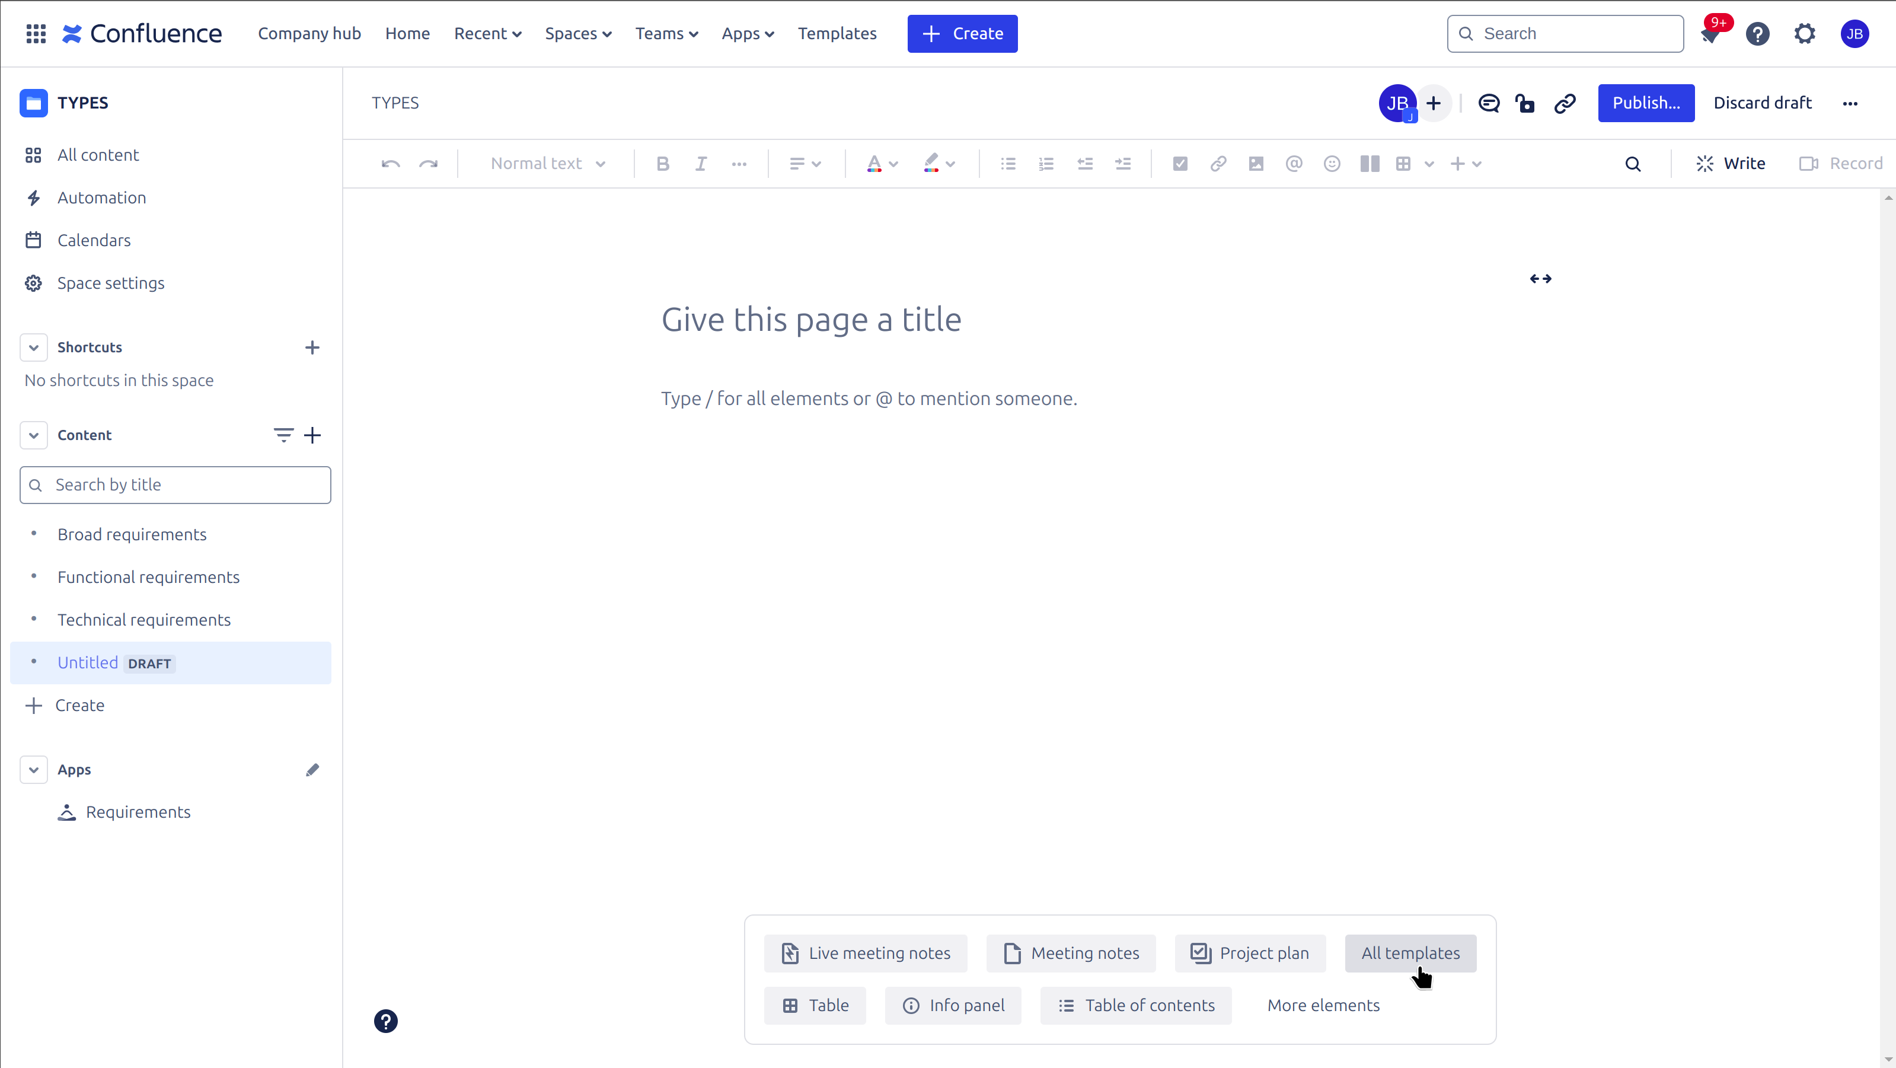Open All templates from the suggestions panel

coord(1410,952)
